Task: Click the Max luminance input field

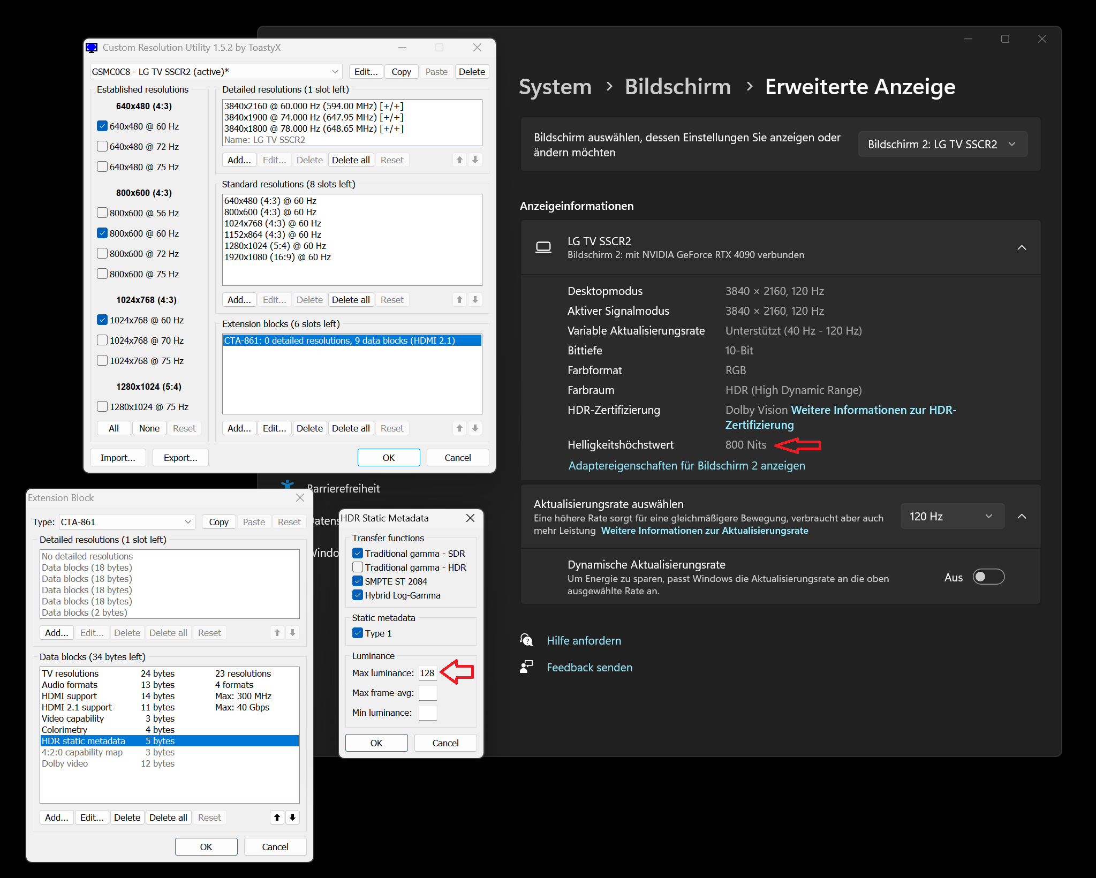Action: [x=427, y=672]
